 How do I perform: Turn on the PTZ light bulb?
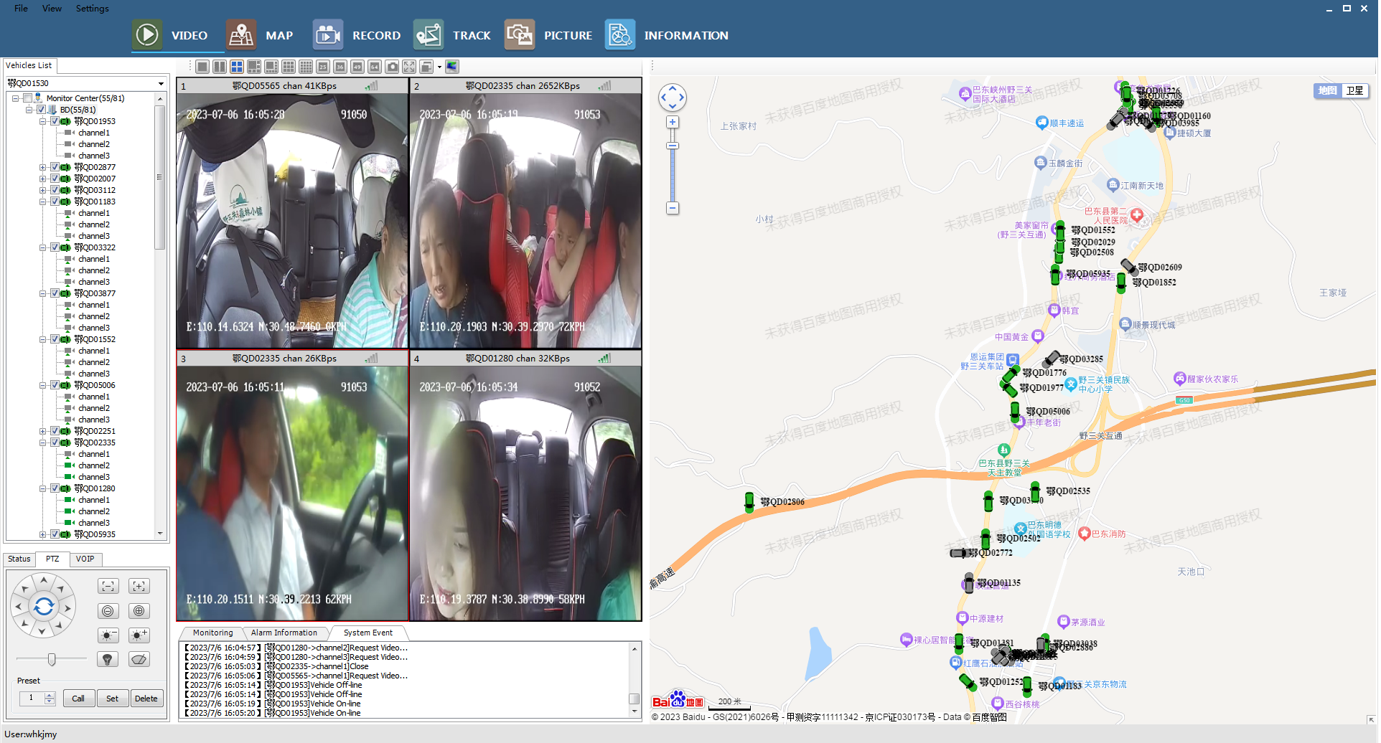[108, 659]
